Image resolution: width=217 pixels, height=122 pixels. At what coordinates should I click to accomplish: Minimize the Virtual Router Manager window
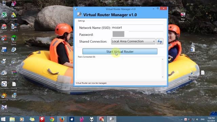click(154, 9)
